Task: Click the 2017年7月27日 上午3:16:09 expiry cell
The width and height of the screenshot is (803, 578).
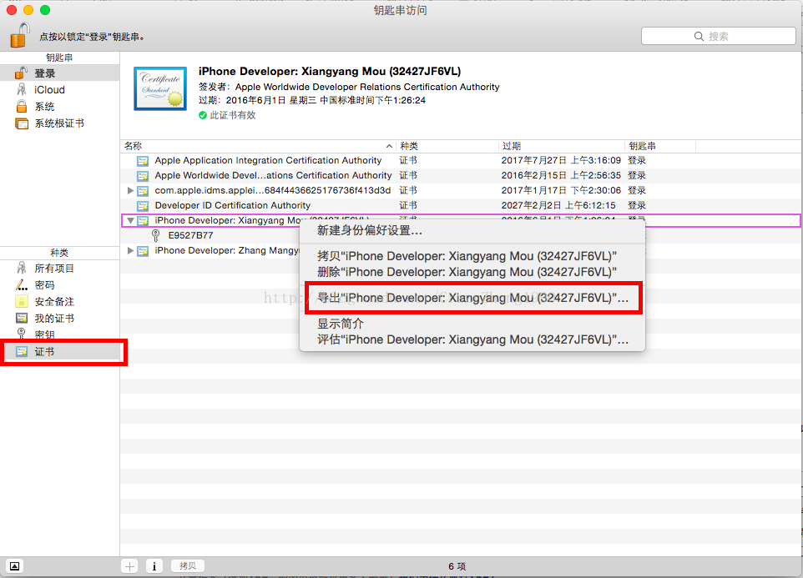Action: pos(561,161)
